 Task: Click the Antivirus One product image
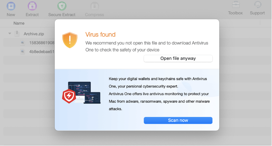(x=81, y=93)
